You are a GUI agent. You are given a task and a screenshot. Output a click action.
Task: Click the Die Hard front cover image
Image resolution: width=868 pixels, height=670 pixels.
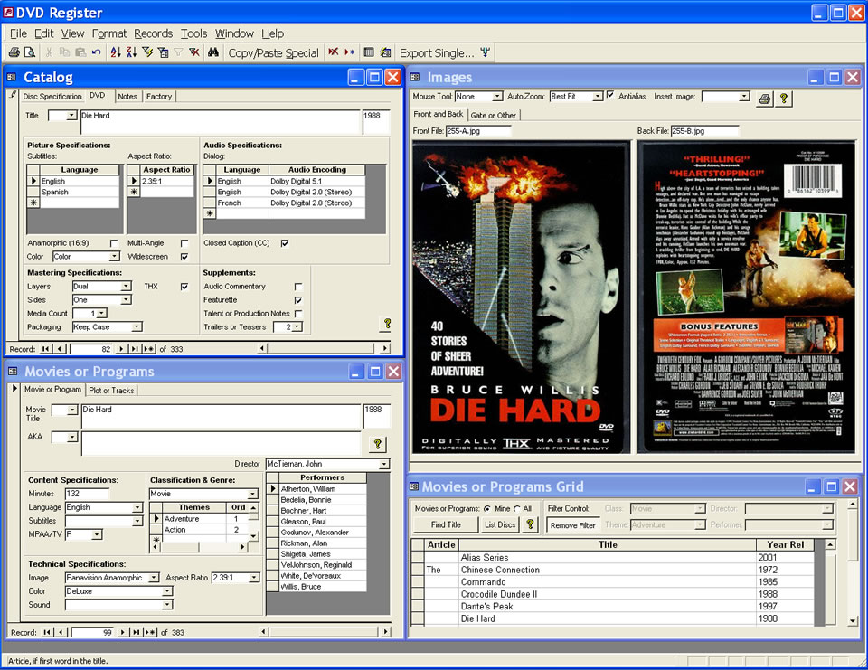click(522, 297)
